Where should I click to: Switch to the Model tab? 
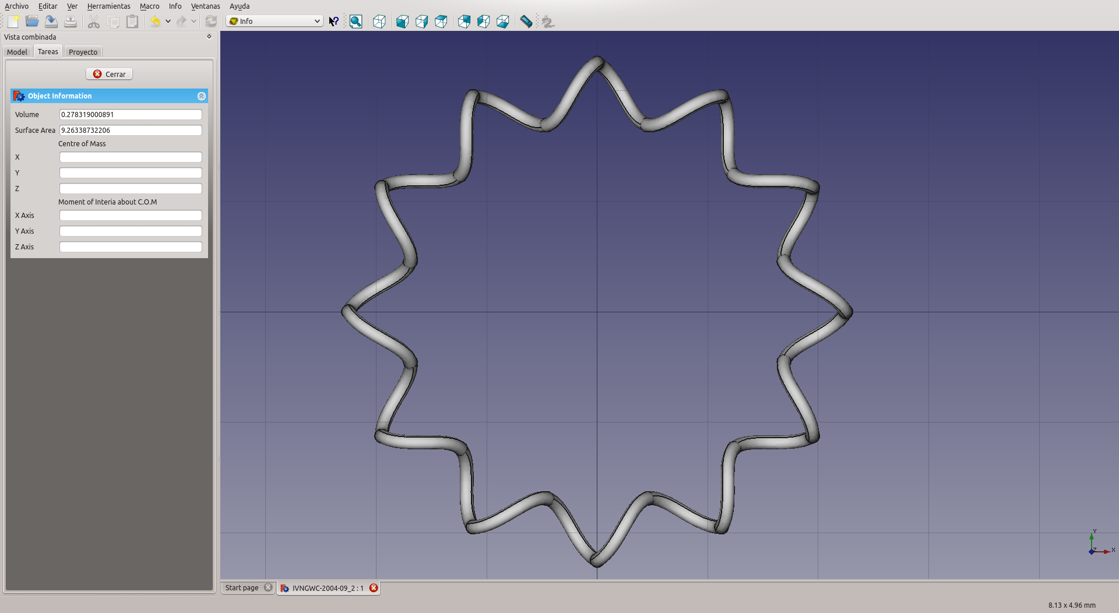17,52
